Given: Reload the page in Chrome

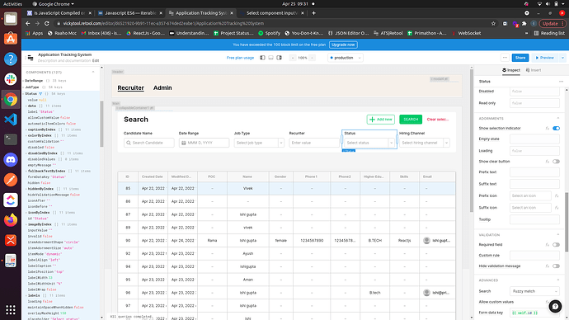Looking at the screenshot, I should 47,23.
